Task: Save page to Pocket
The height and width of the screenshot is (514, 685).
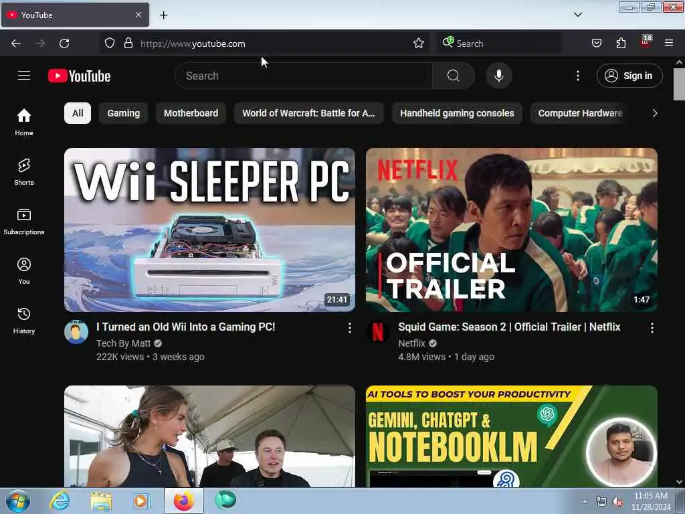Action: (x=596, y=43)
